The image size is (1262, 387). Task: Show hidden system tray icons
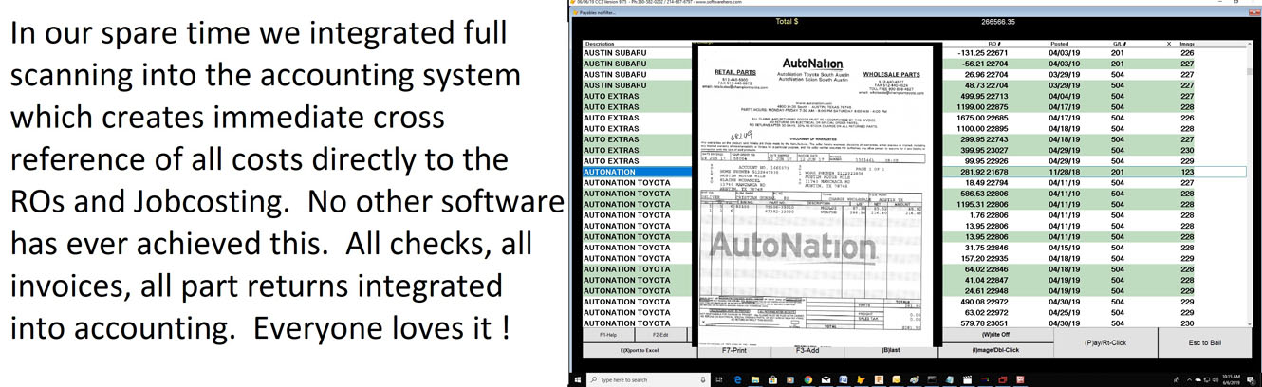click(x=1190, y=379)
